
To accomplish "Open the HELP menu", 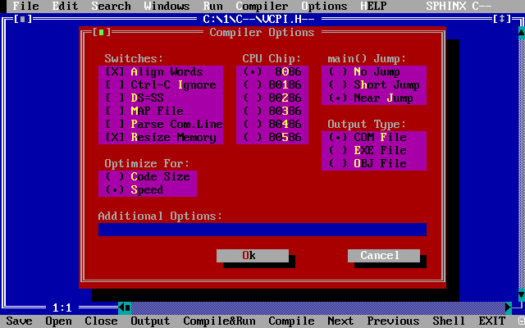I will coord(374,6).
